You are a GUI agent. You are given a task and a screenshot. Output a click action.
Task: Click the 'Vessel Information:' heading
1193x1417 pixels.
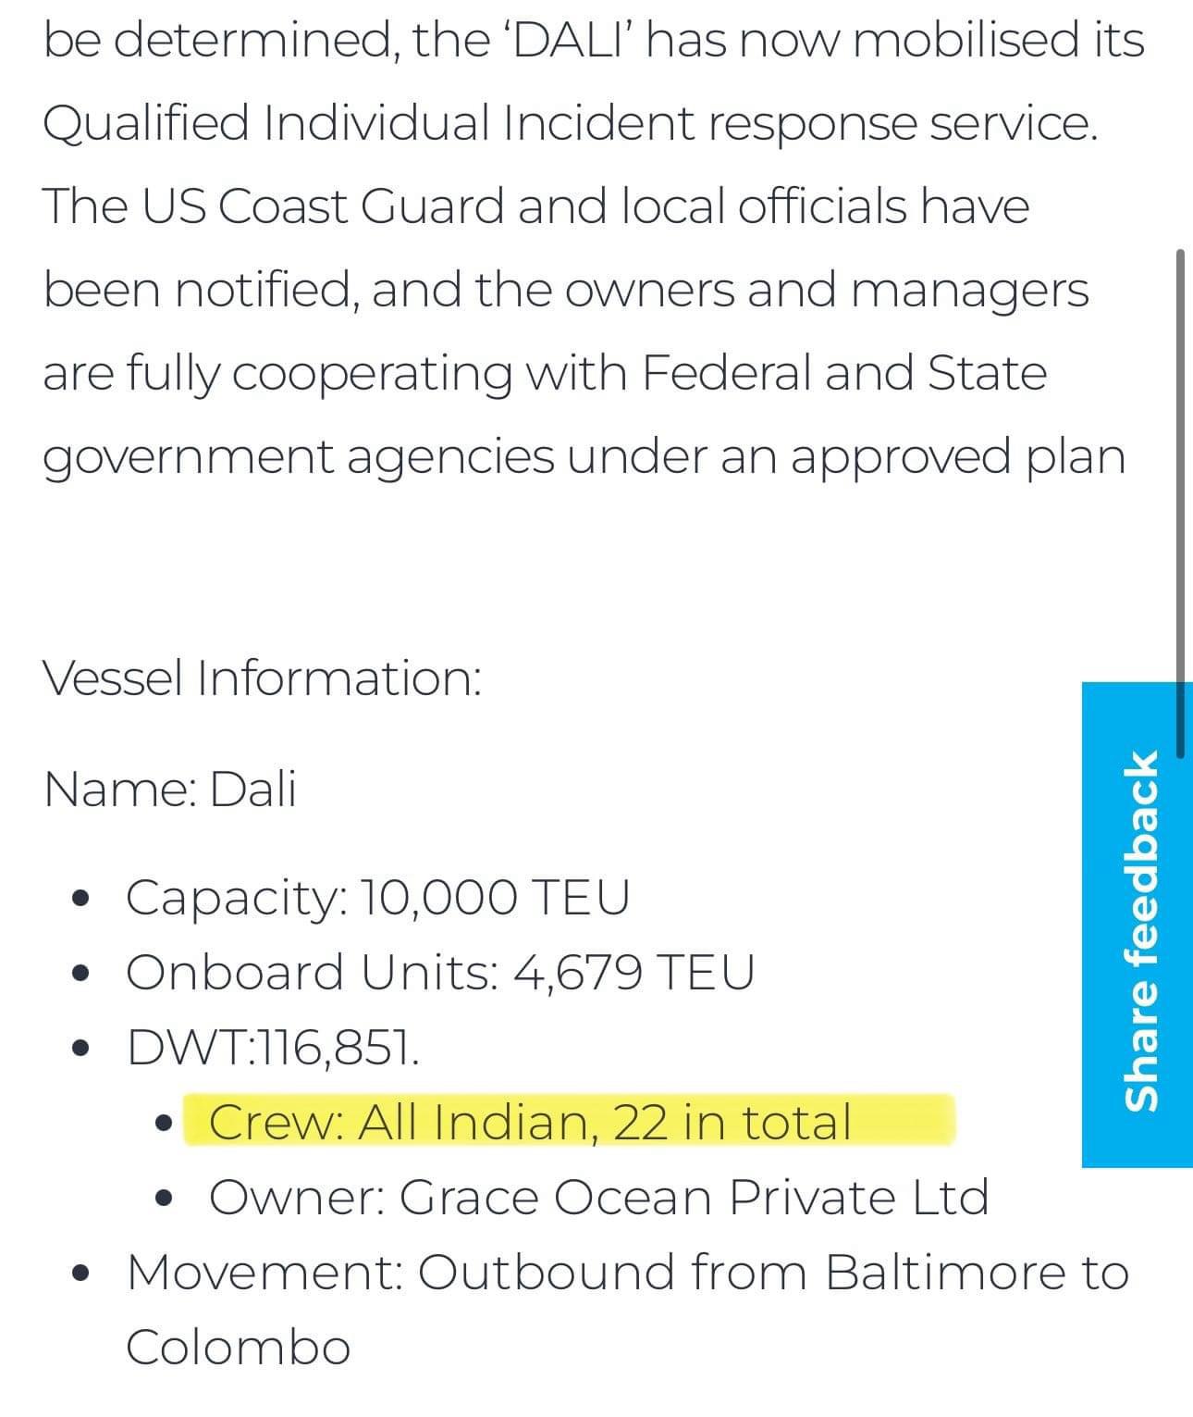click(263, 677)
